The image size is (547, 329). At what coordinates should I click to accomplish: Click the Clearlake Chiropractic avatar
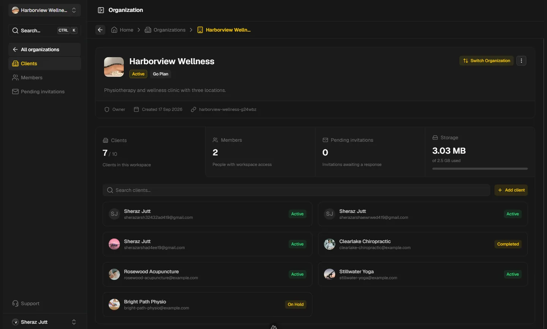329,244
